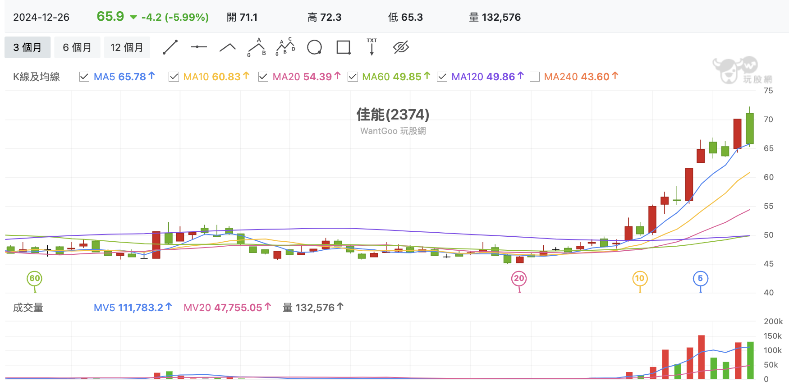Screen dimensions: 789x386
Task: Click the 75 price axis label
Action: 768,91
